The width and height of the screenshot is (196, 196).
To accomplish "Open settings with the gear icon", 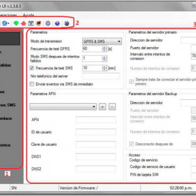I will pyautogui.click(x=48, y=23).
